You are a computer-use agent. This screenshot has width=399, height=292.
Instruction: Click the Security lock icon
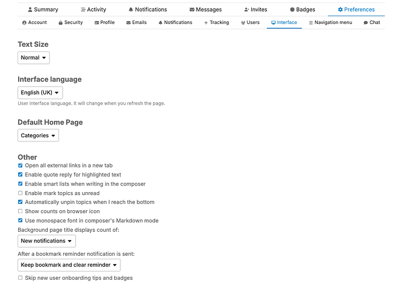[x=61, y=23]
